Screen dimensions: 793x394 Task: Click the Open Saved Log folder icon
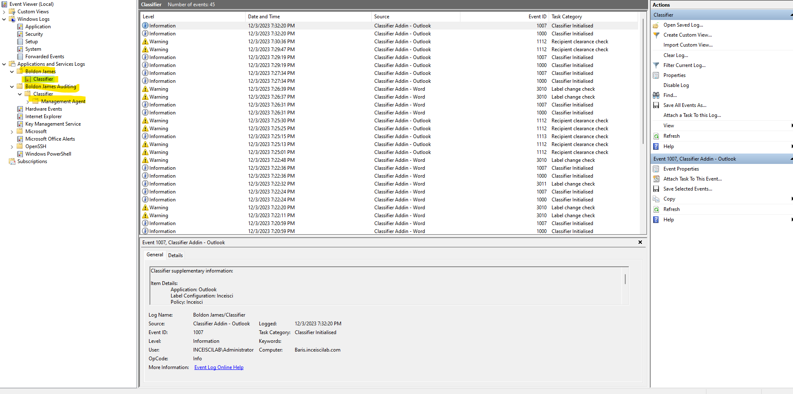[656, 25]
